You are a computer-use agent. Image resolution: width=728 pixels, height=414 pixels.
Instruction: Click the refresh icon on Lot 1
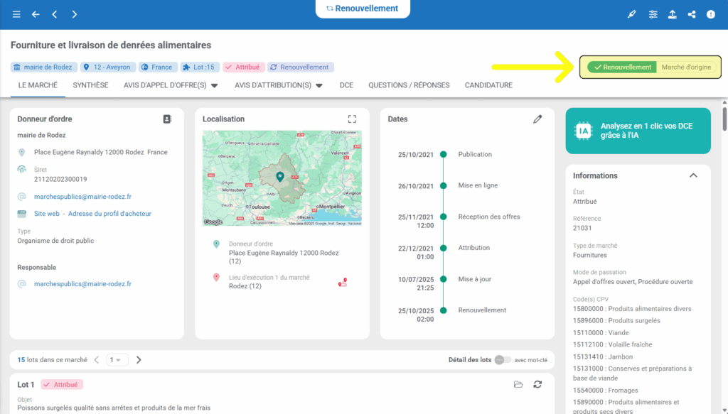(x=538, y=384)
